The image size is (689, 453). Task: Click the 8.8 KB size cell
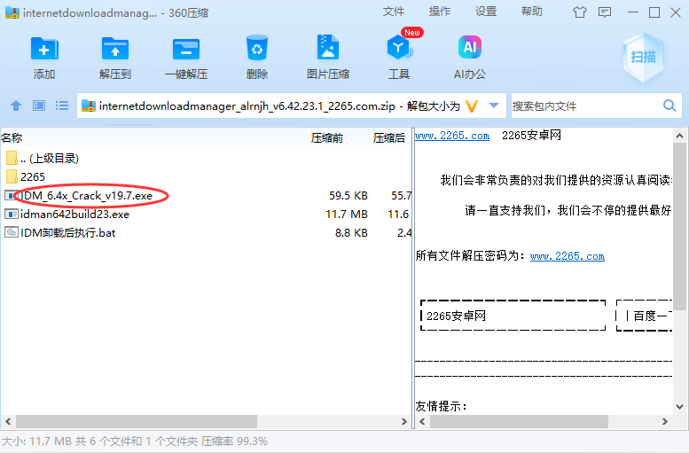(x=351, y=232)
